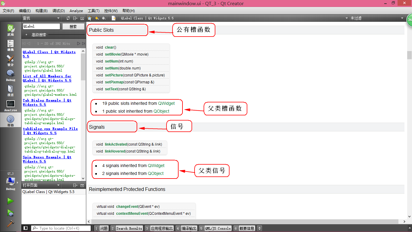412x232 pixels.
Task: Switch to the Edit (编辑) mode
Action: pyautogui.click(x=11, y=45)
